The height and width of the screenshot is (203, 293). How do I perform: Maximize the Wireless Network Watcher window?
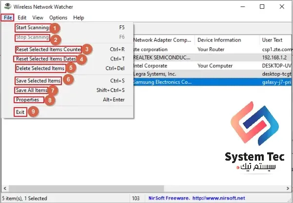point(262,7)
